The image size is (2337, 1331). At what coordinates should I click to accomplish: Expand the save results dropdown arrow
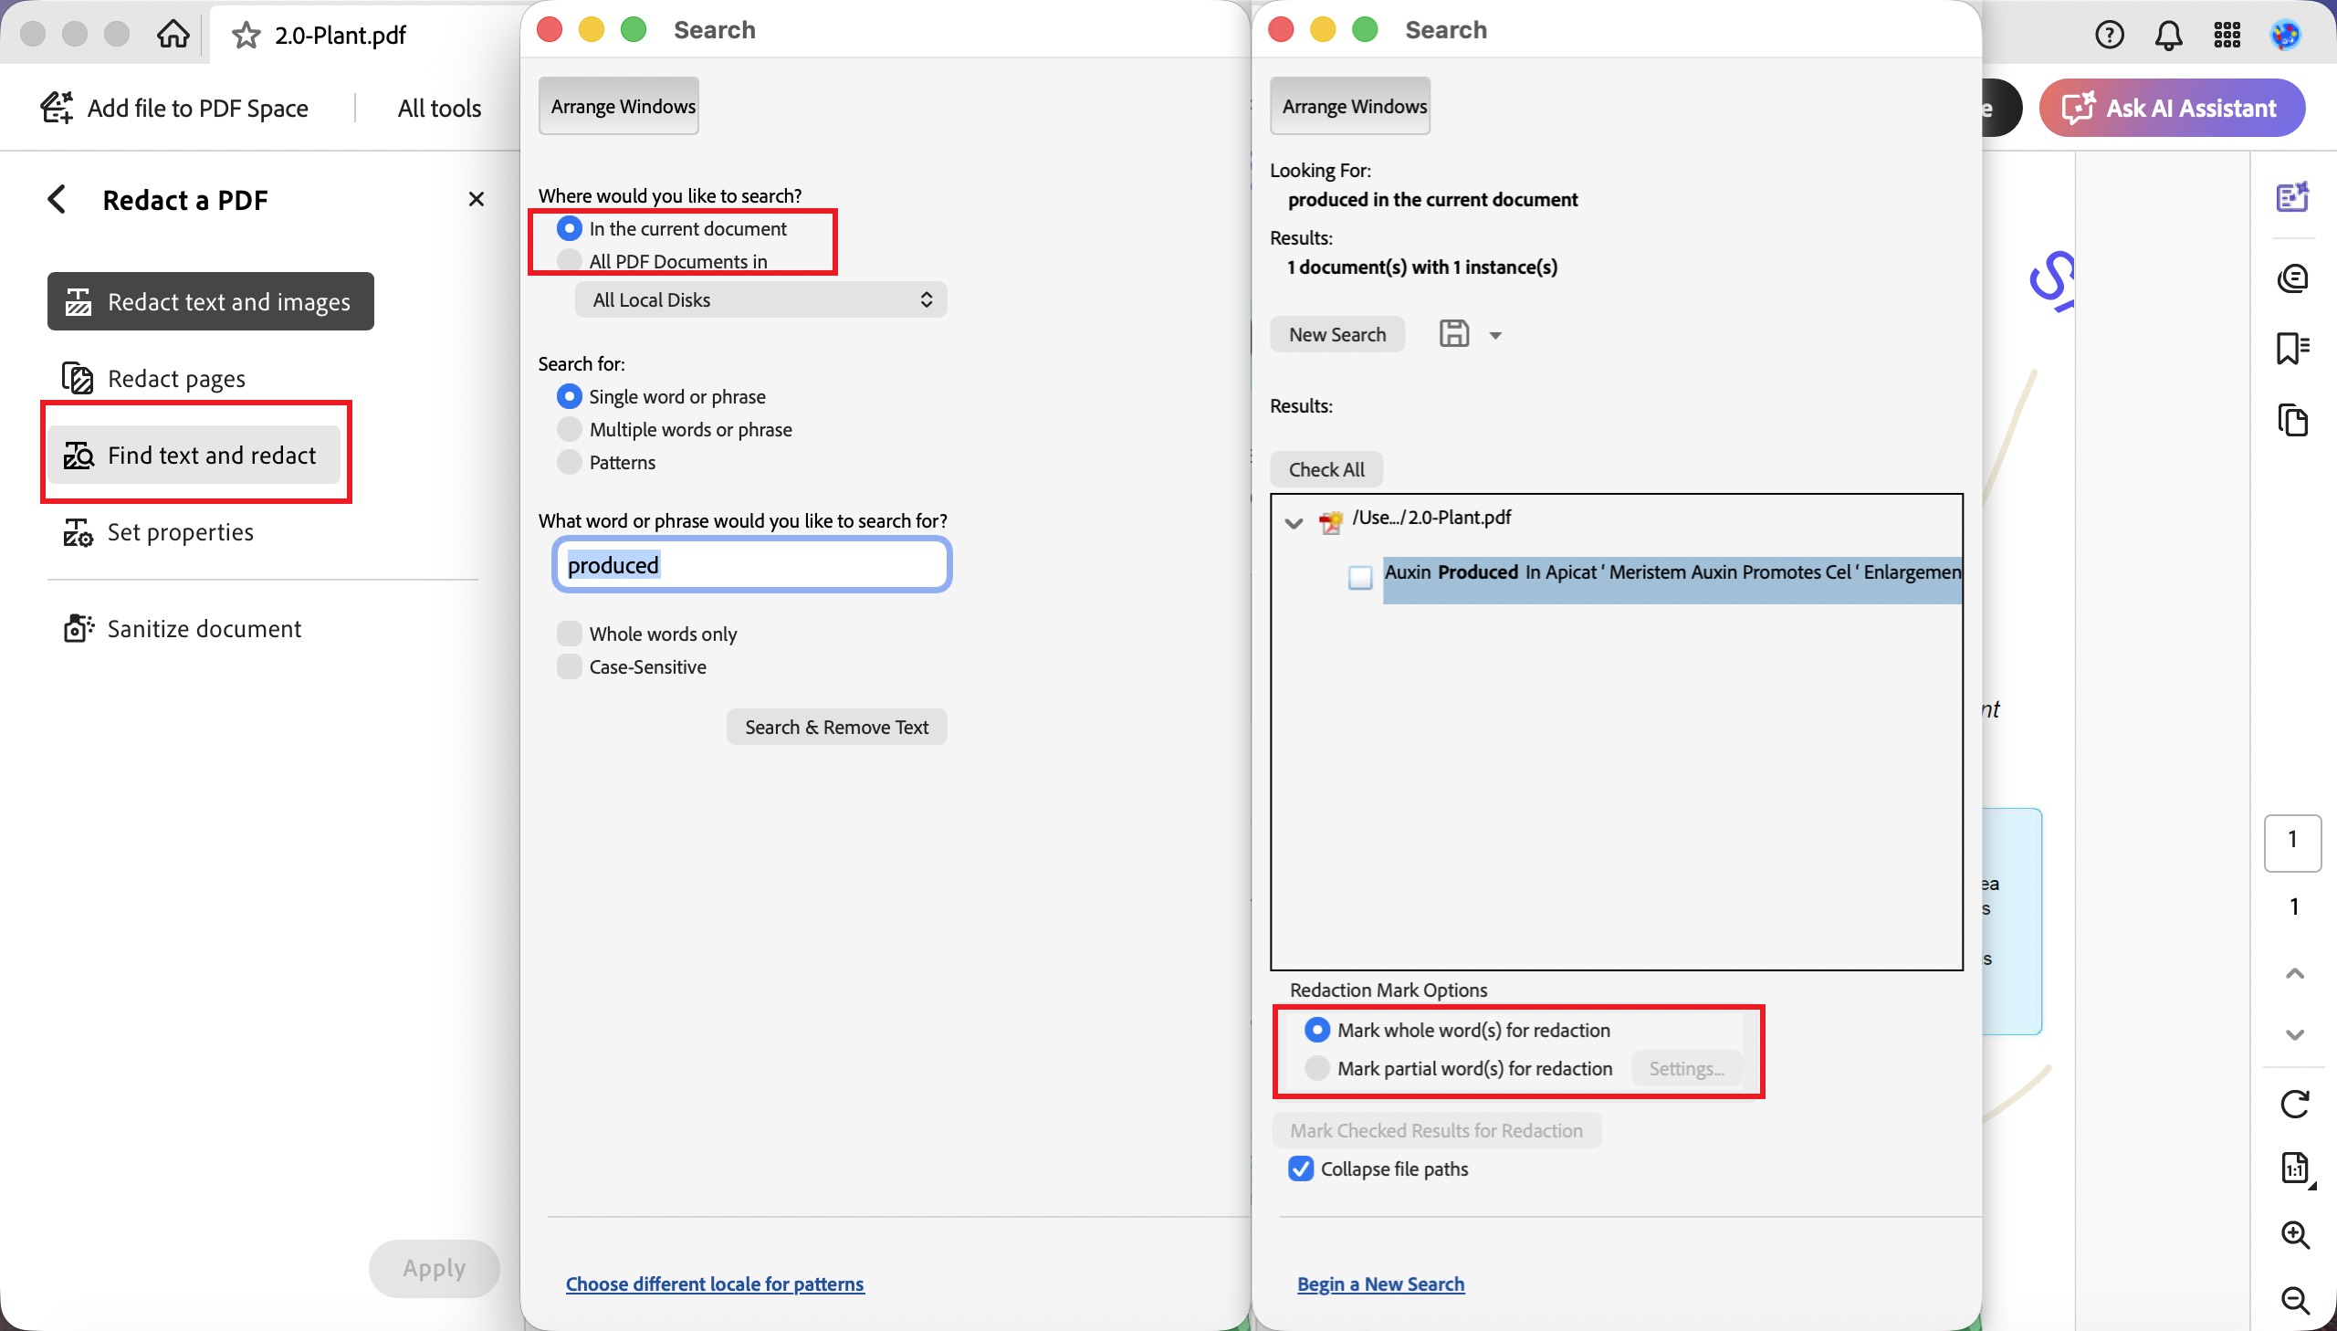click(x=1495, y=336)
